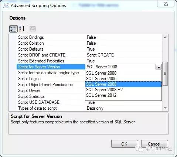Confirm with the OK button

coord(125,144)
